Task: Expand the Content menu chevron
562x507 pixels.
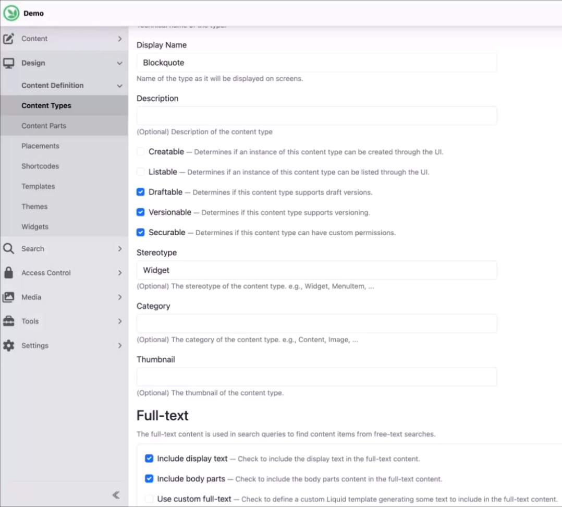Action: (x=120, y=39)
